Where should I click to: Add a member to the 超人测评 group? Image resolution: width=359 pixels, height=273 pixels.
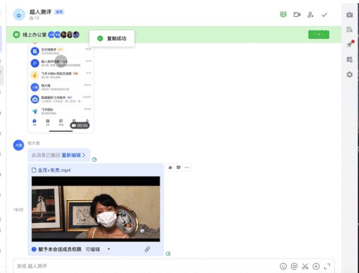tap(310, 15)
